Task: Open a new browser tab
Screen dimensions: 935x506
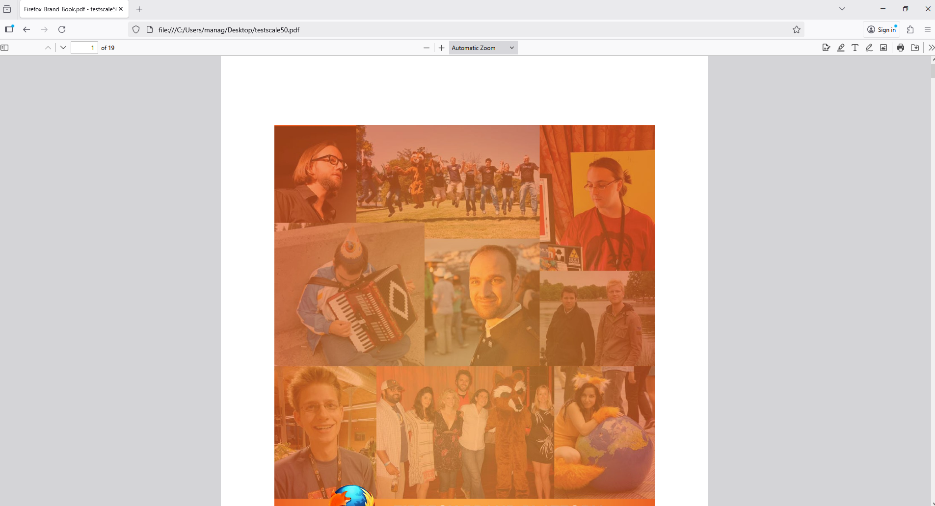Action: pyautogui.click(x=139, y=9)
